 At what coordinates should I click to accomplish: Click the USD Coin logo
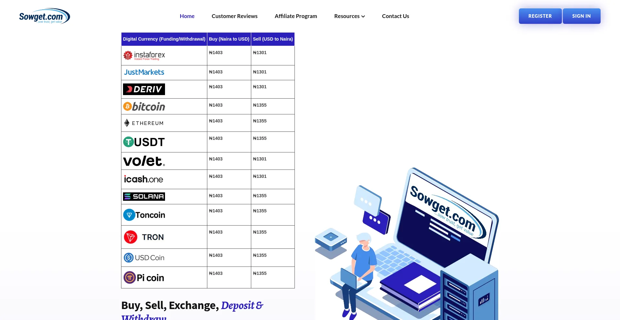point(144,258)
